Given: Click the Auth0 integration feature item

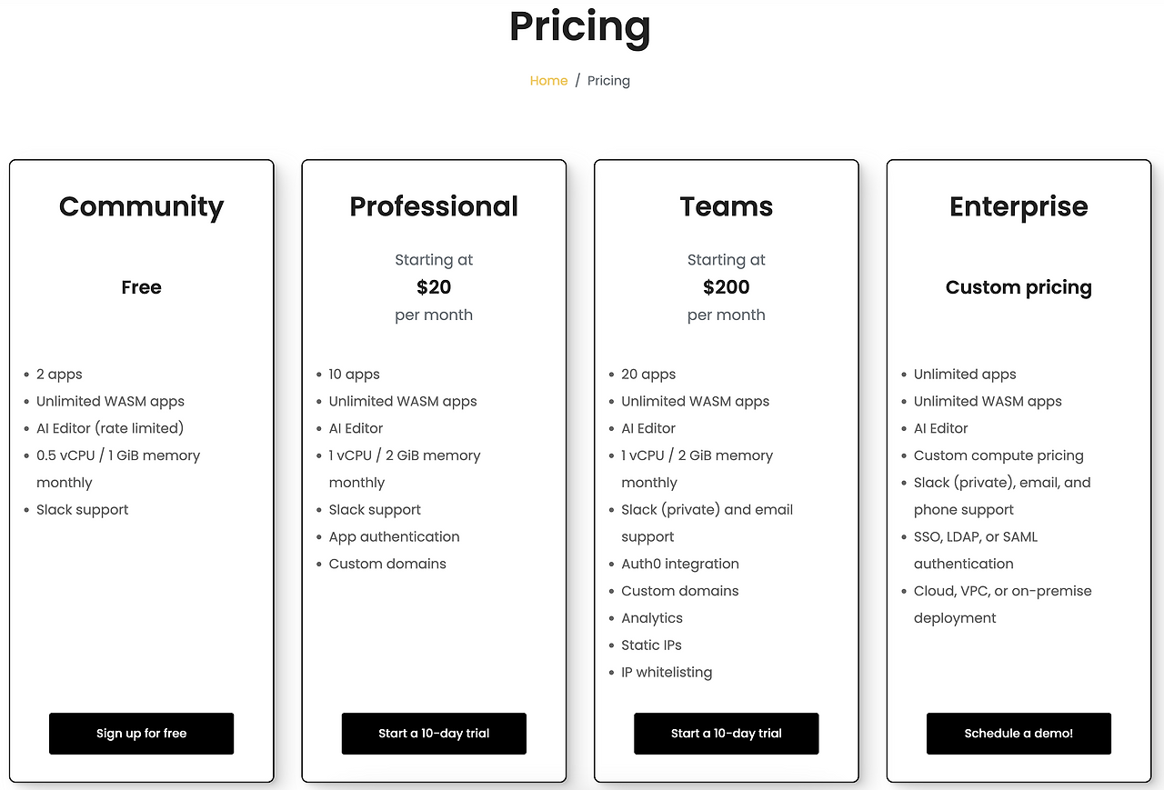Looking at the screenshot, I should point(680,564).
